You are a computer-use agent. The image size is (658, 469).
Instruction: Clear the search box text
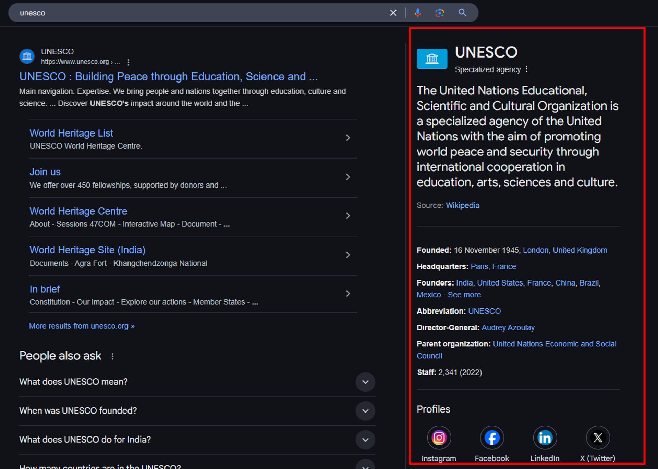pyautogui.click(x=393, y=13)
